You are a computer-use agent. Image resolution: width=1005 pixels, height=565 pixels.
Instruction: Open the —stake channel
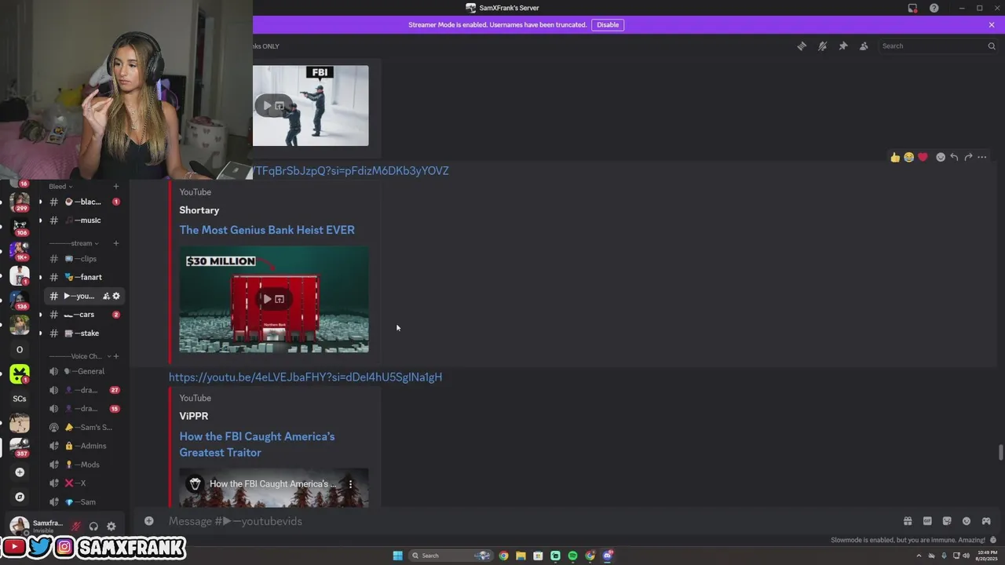tap(83, 334)
